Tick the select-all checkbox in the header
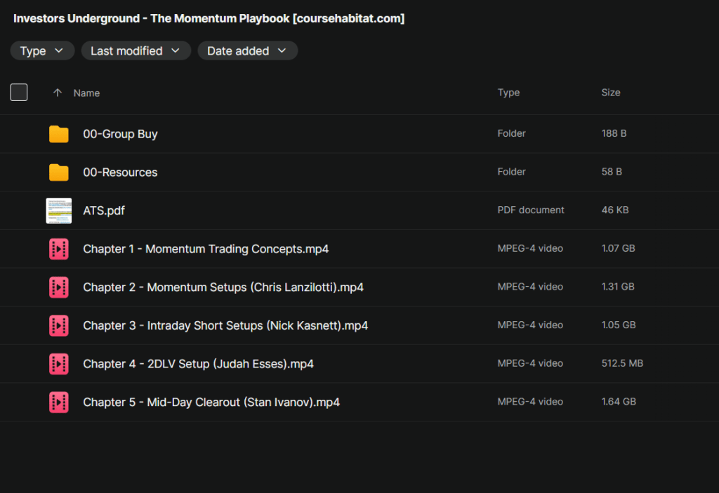This screenshot has width=719, height=493. tap(19, 92)
